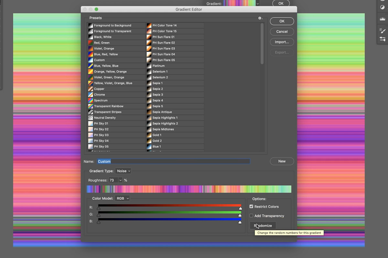
Task: Open the Color Model dropdown
Action: (122, 198)
